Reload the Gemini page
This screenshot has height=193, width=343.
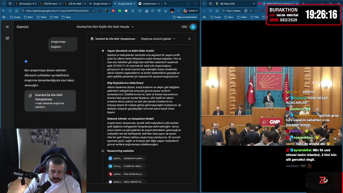(x=10, y=11)
